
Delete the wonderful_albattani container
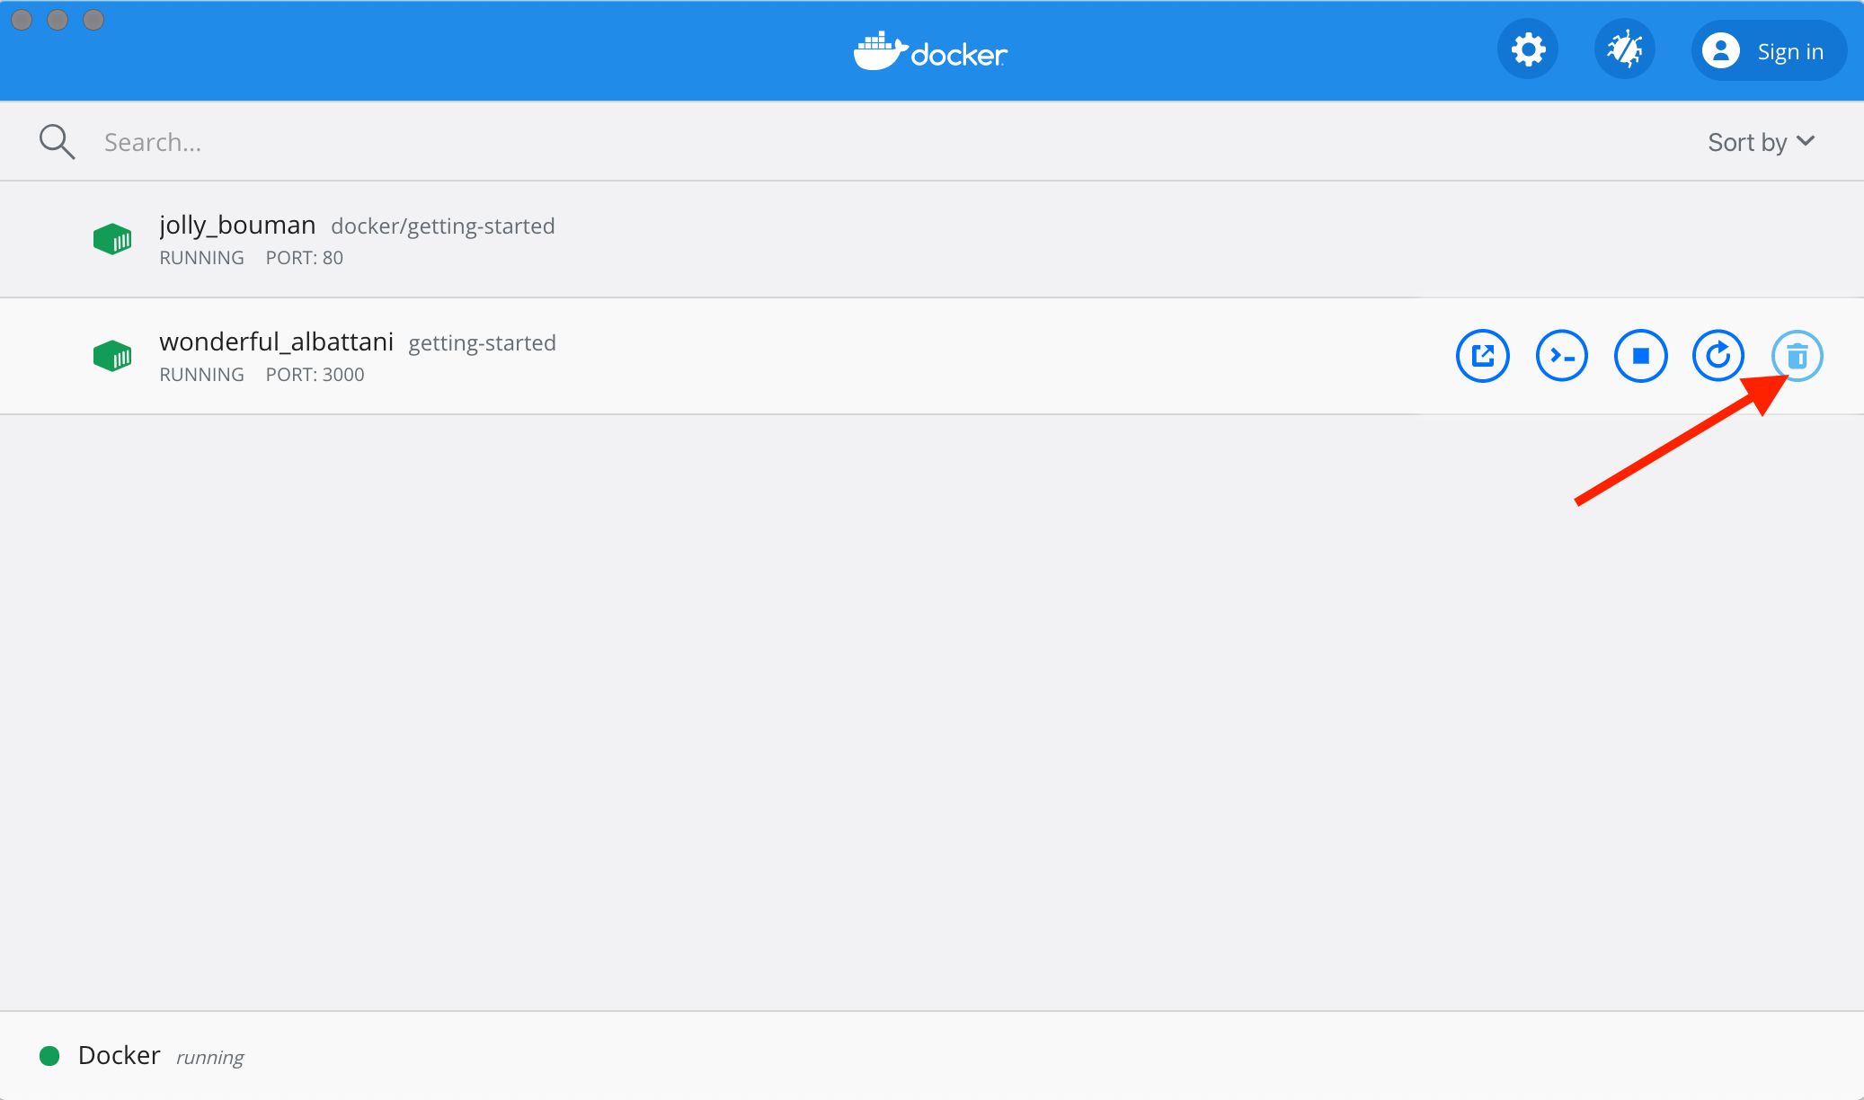(1797, 356)
